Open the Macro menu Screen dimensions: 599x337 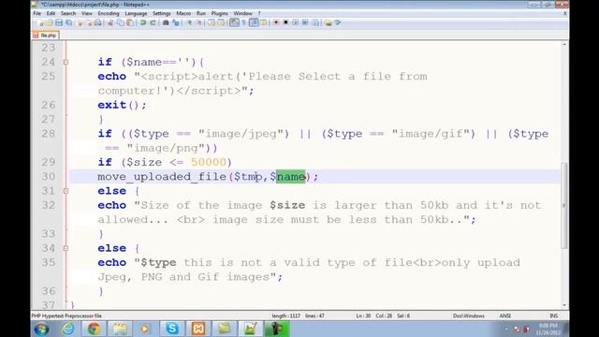pyautogui.click(x=183, y=13)
